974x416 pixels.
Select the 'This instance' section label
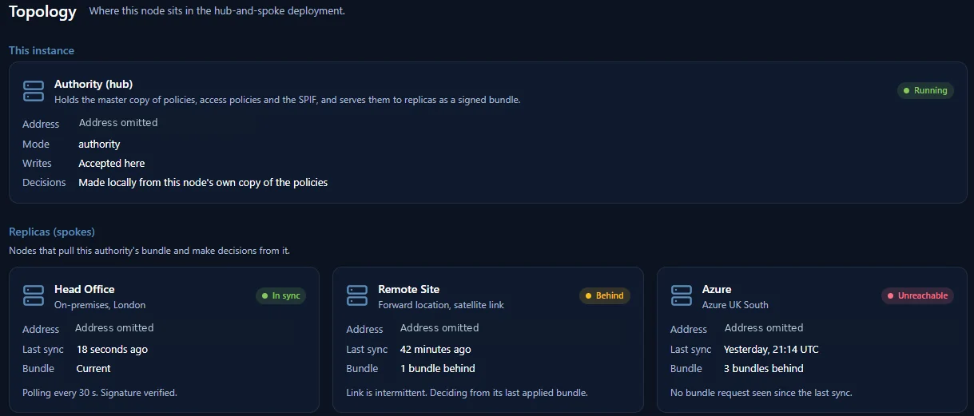(x=42, y=50)
